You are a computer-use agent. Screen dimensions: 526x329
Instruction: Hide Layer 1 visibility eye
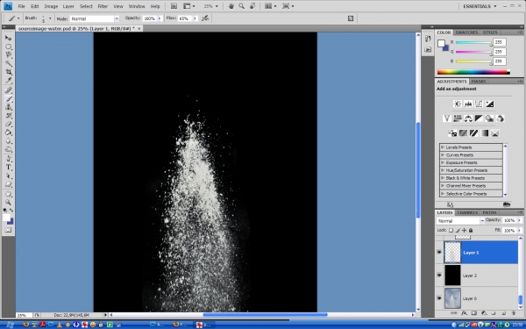click(x=439, y=252)
